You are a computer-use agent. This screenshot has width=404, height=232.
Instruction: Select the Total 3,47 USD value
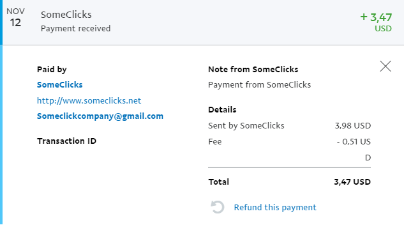[352, 182]
